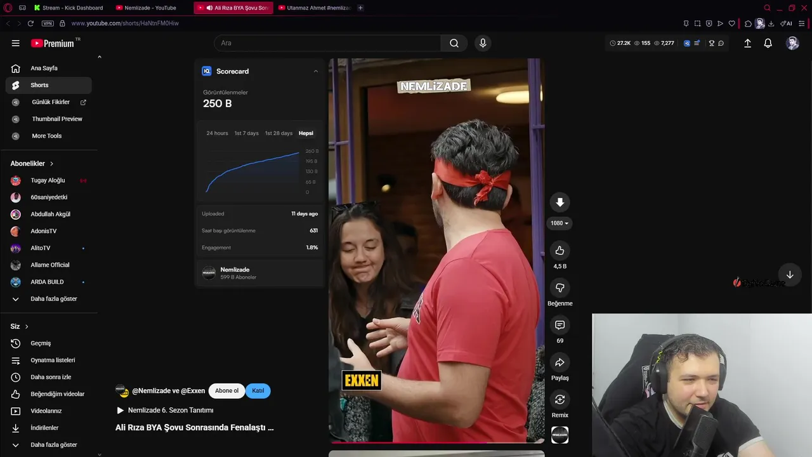Screen dimensions: 812x457
Task: Open the Remix option
Action: pyautogui.click(x=560, y=399)
